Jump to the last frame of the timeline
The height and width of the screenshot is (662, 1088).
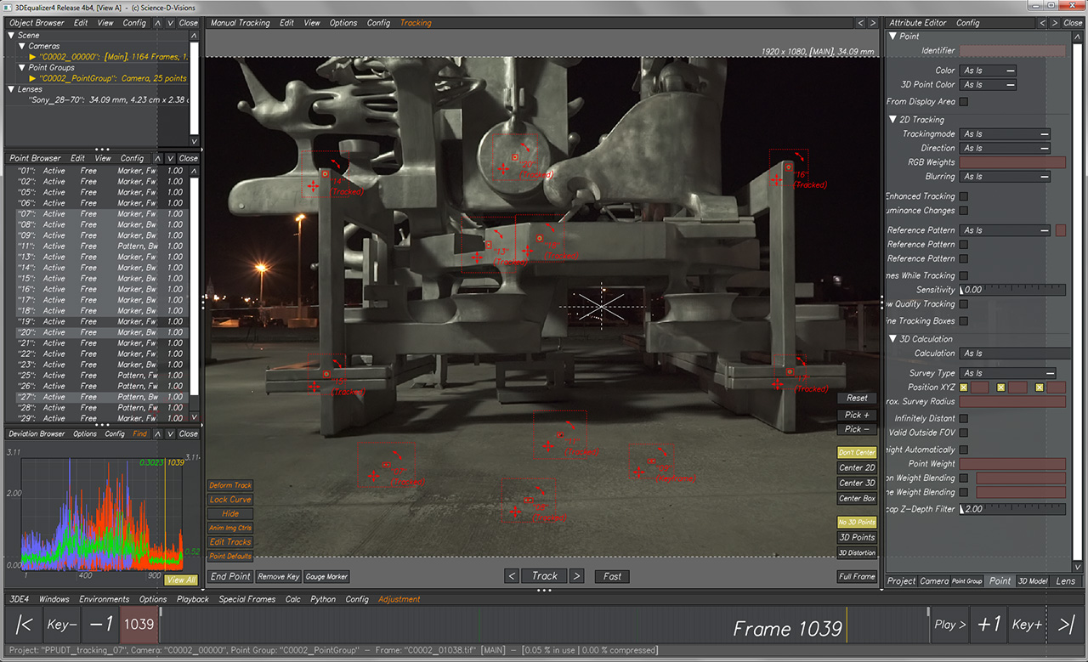(x=1067, y=625)
